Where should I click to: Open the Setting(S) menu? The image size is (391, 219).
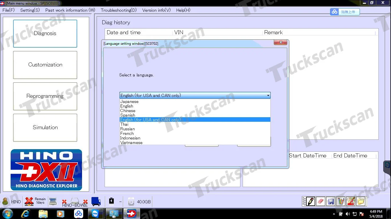click(30, 10)
